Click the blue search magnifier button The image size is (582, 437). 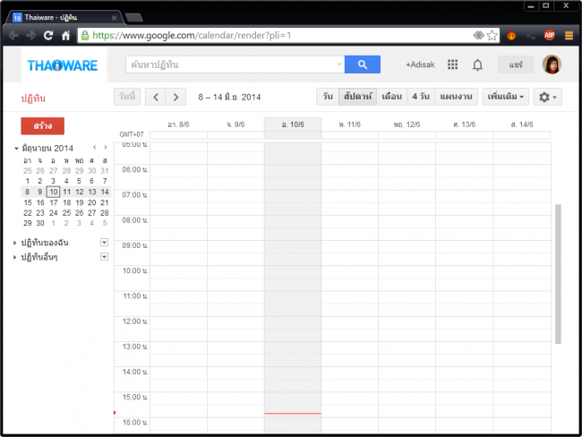coord(363,64)
